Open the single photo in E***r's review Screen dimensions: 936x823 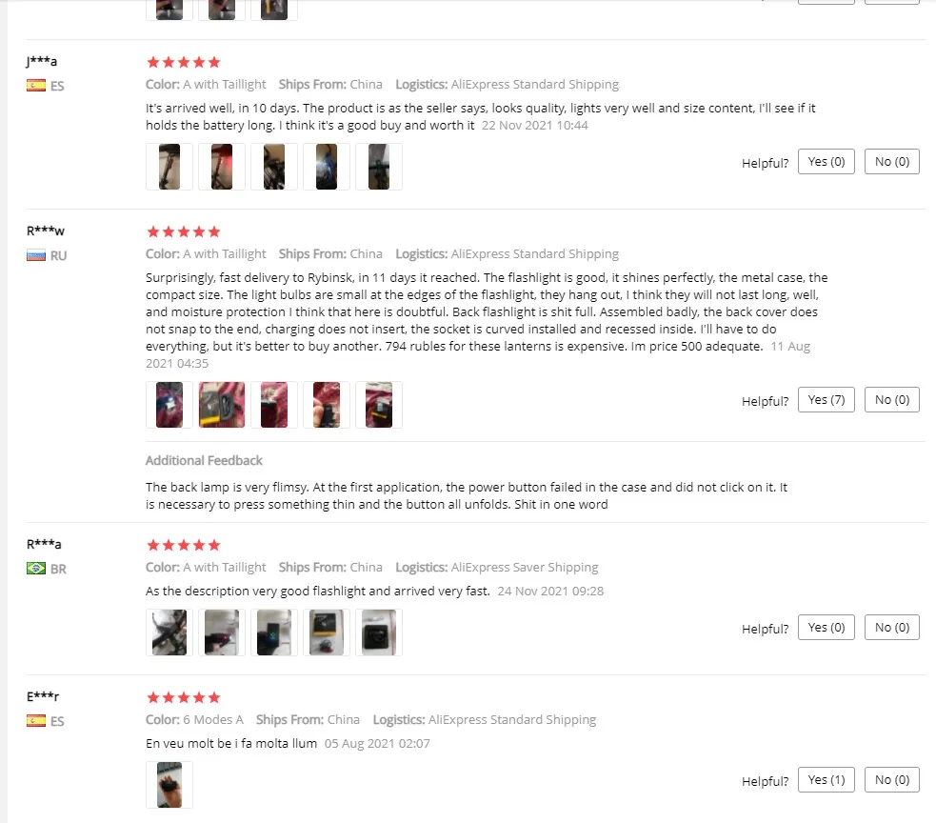click(169, 785)
